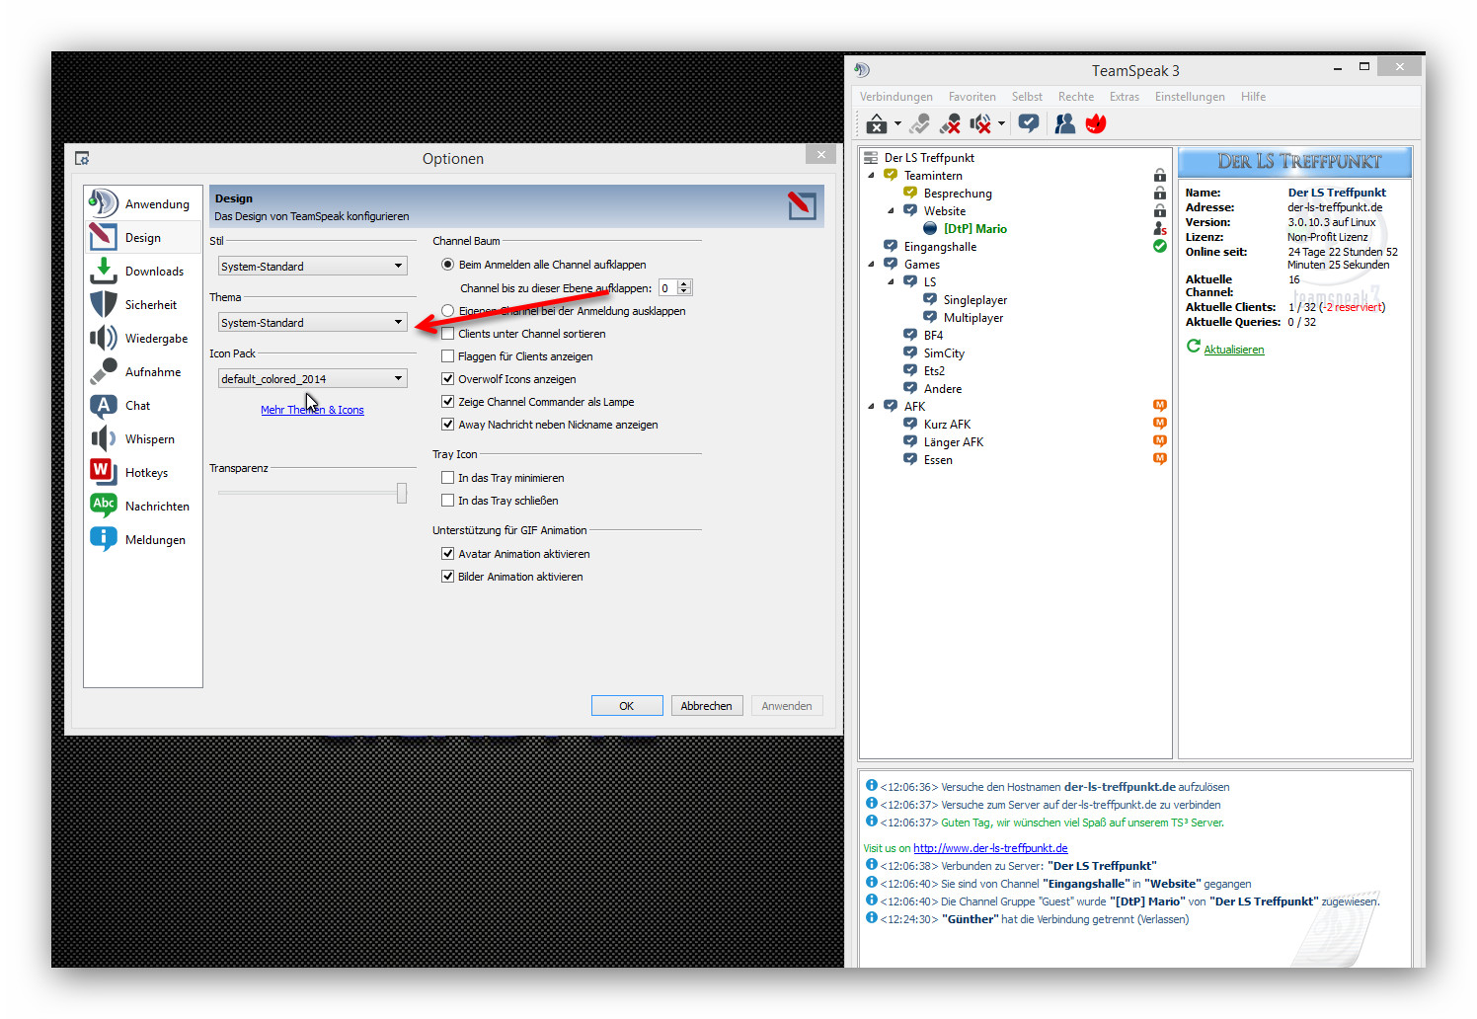
Task: Select Eigenen Channel bei Anmeldung ausklappen
Action: (448, 311)
